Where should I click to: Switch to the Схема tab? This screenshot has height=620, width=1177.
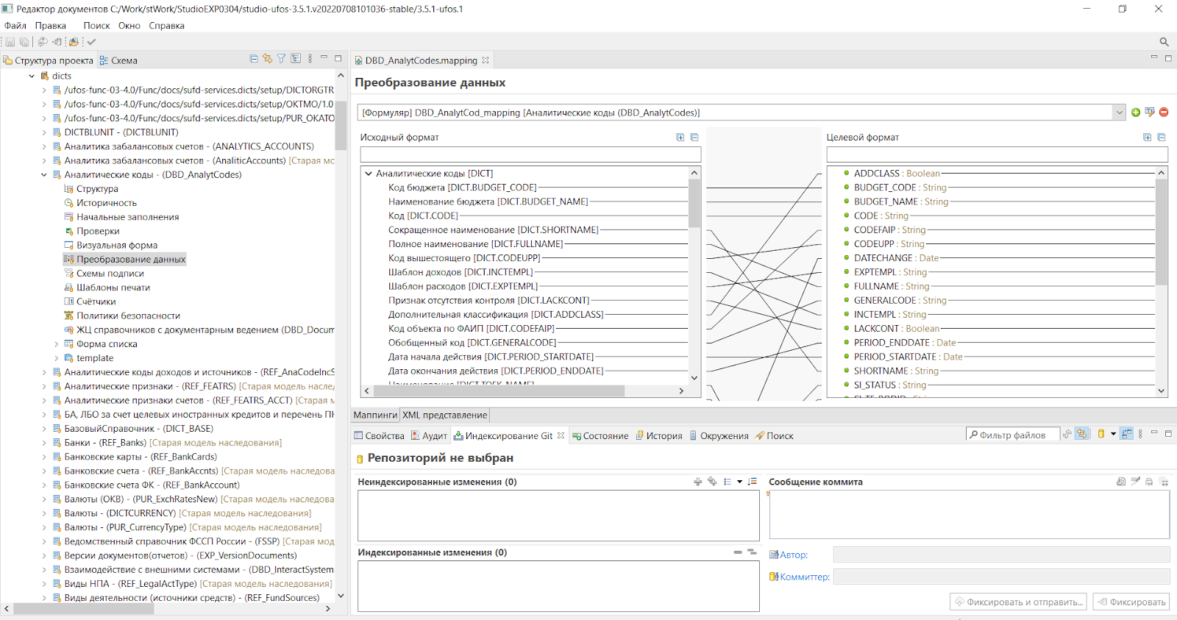click(118, 60)
